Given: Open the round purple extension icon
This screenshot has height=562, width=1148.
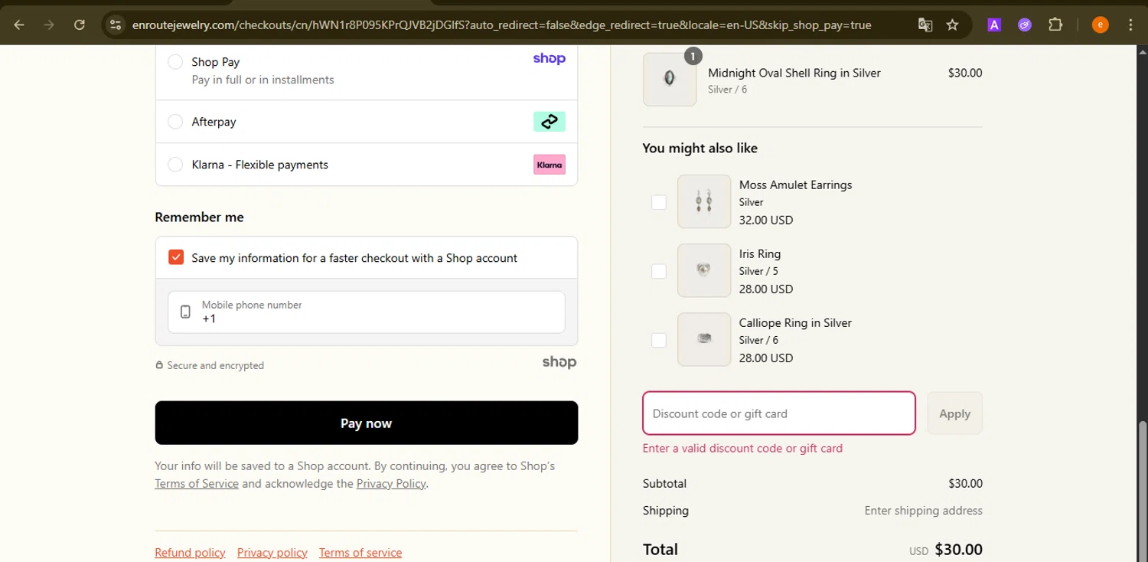Looking at the screenshot, I should [1025, 25].
